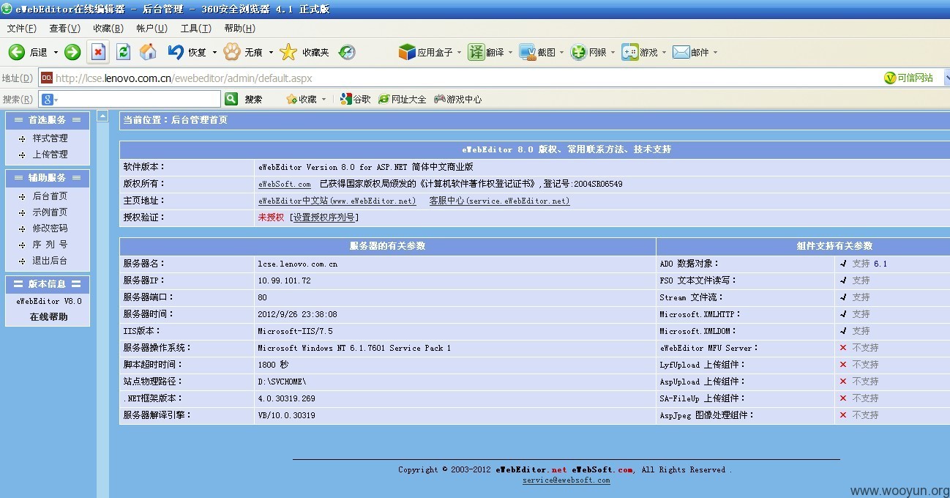Expand the 截图 dropdown arrow

point(561,52)
